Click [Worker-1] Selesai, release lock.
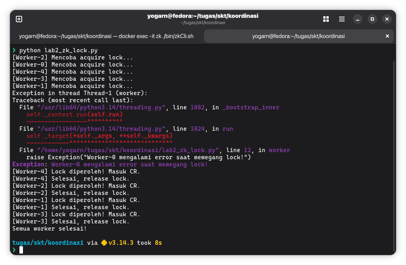The height and width of the screenshot is (265, 406). 71,207
